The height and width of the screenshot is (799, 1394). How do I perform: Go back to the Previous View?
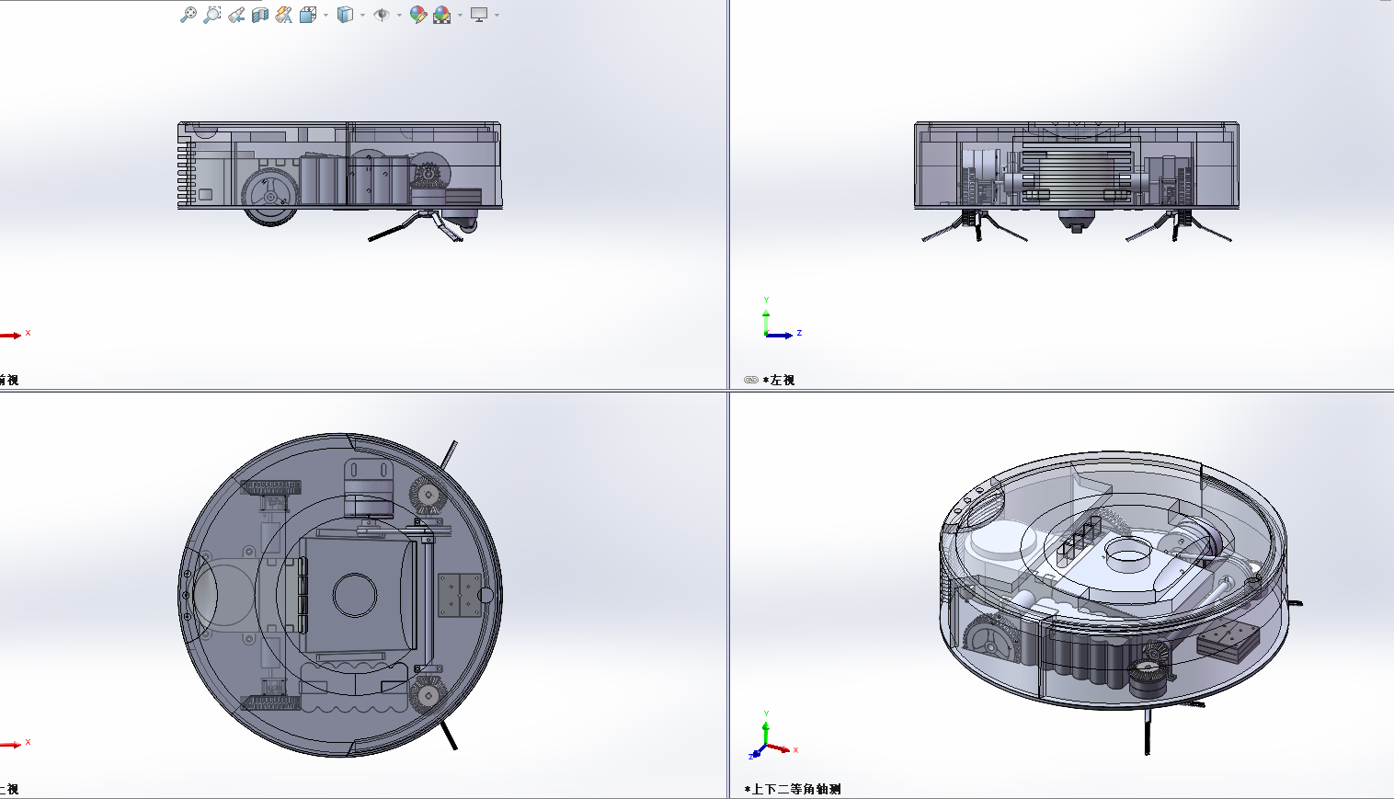click(236, 15)
